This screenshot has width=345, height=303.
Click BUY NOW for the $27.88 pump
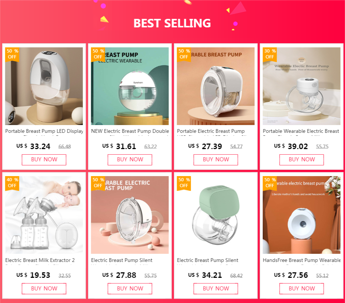(130, 289)
